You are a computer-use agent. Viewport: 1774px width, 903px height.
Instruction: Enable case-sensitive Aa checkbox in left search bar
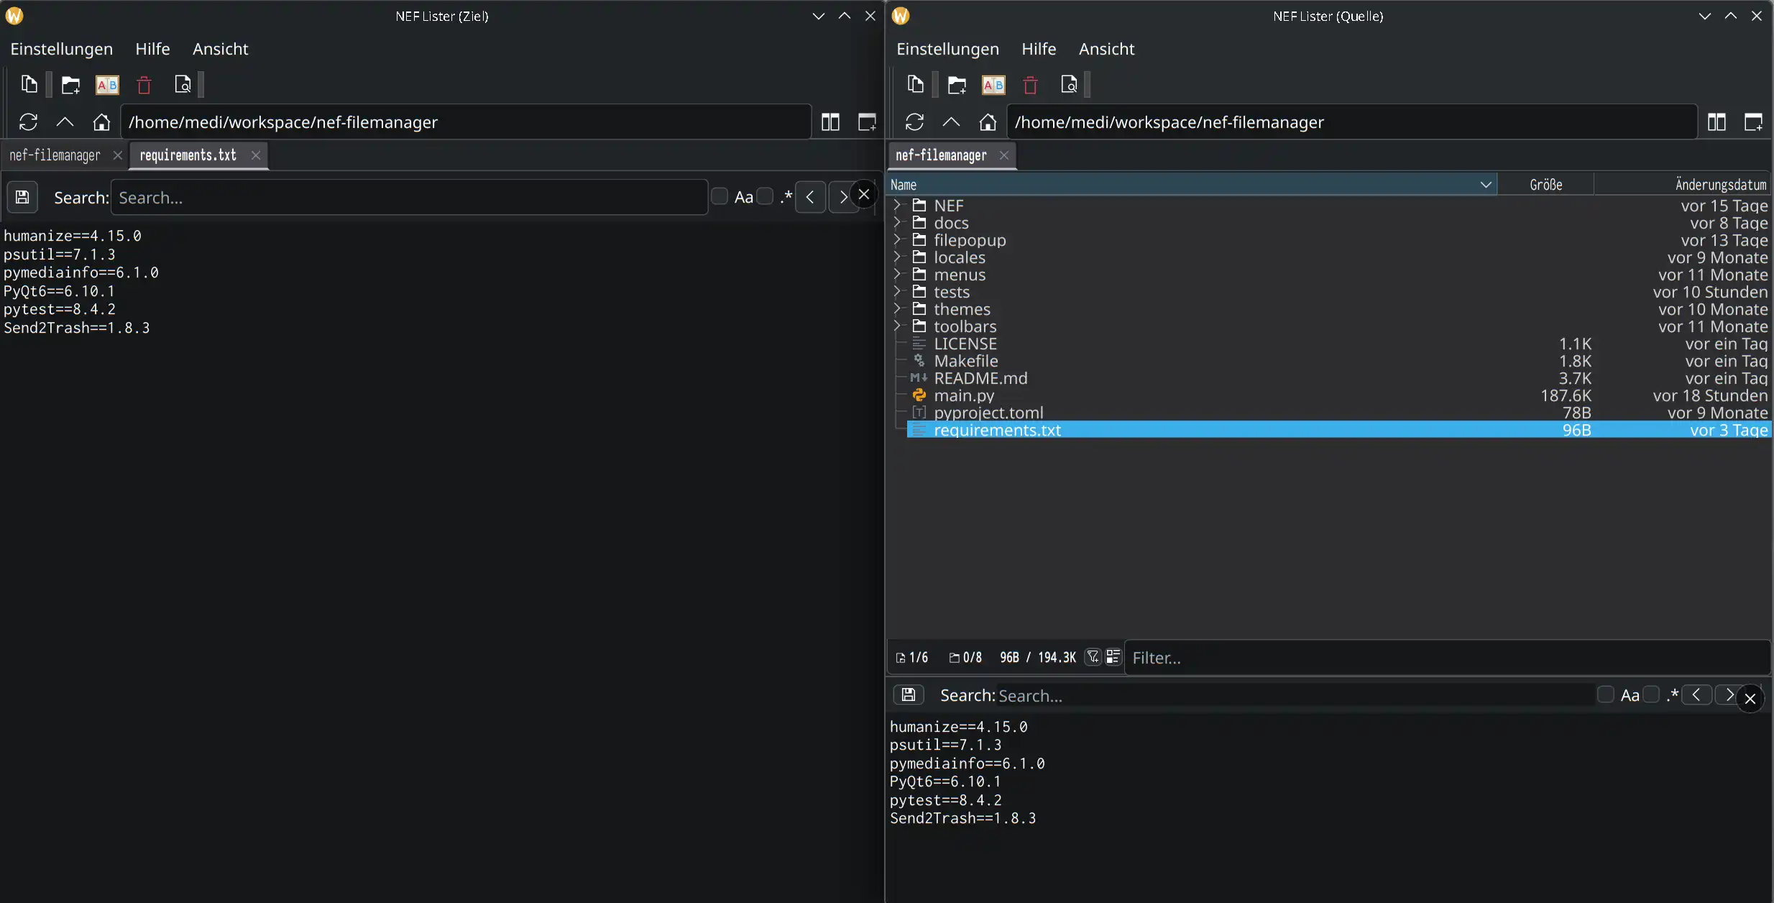click(x=720, y=196)
